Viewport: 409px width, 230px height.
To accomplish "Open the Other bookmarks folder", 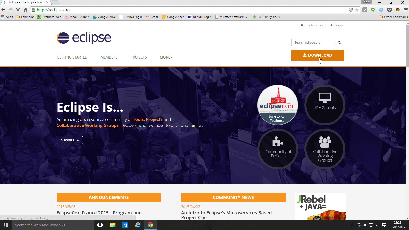I will tap(393, 17).
